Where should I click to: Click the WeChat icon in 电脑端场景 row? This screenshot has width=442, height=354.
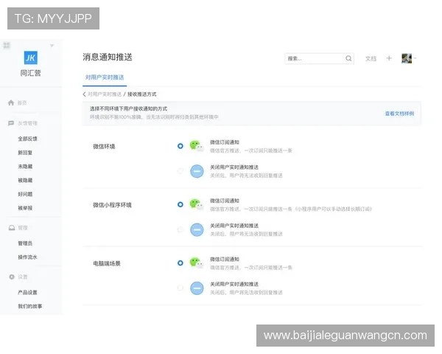(x=197, y=263)
